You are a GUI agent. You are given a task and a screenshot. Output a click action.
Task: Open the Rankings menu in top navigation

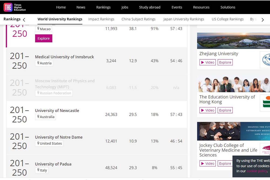coord(103,7)
